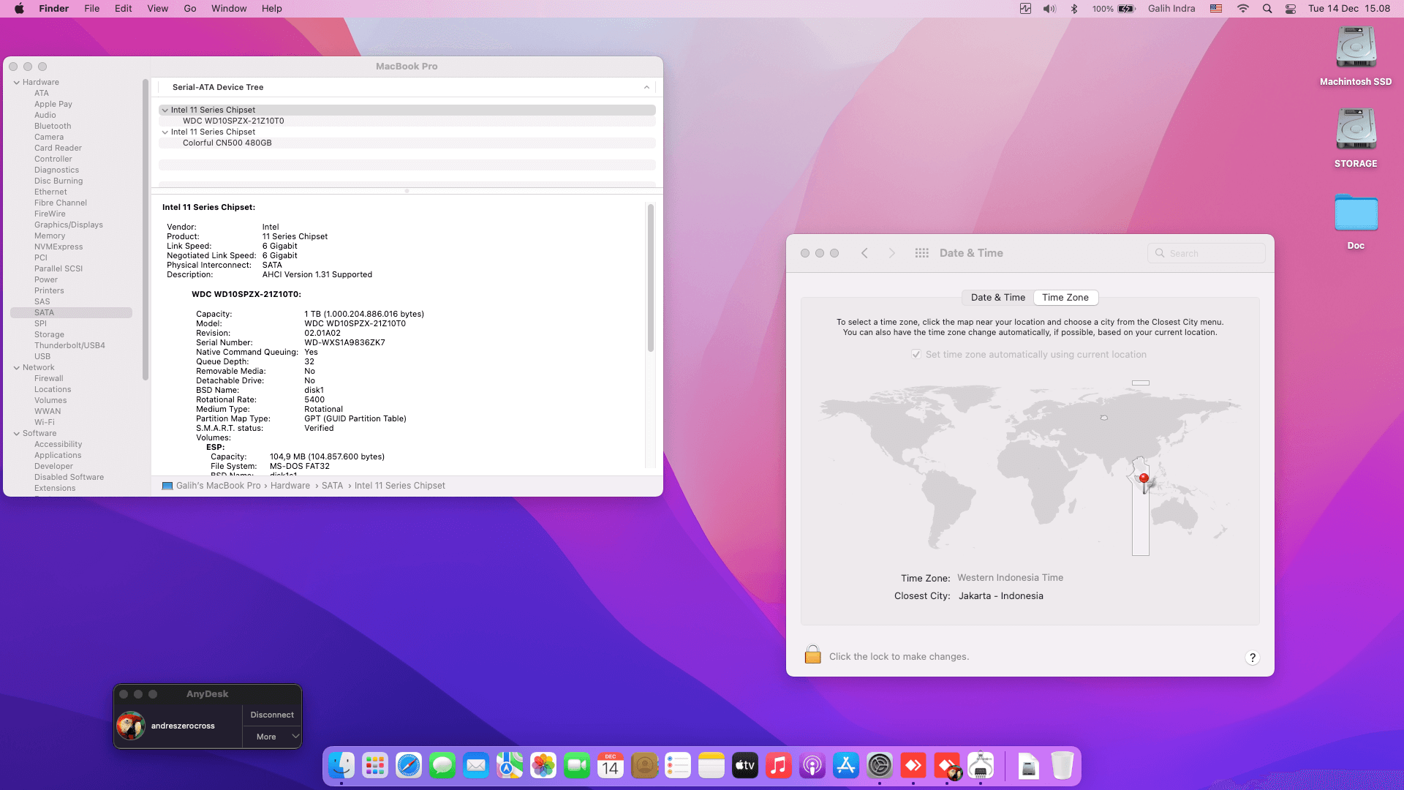Open the File menu
The width and height of the screenshot is (1404, 790).
point(91,9)
